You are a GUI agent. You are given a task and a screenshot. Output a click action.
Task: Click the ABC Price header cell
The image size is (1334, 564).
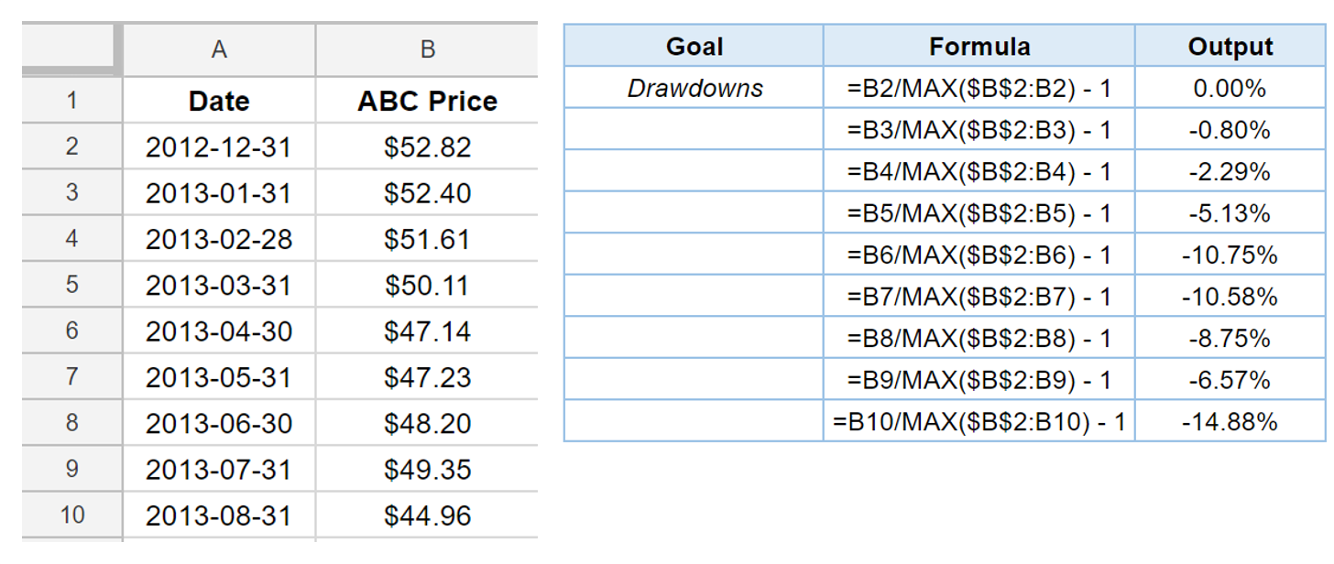pos(427,101)
